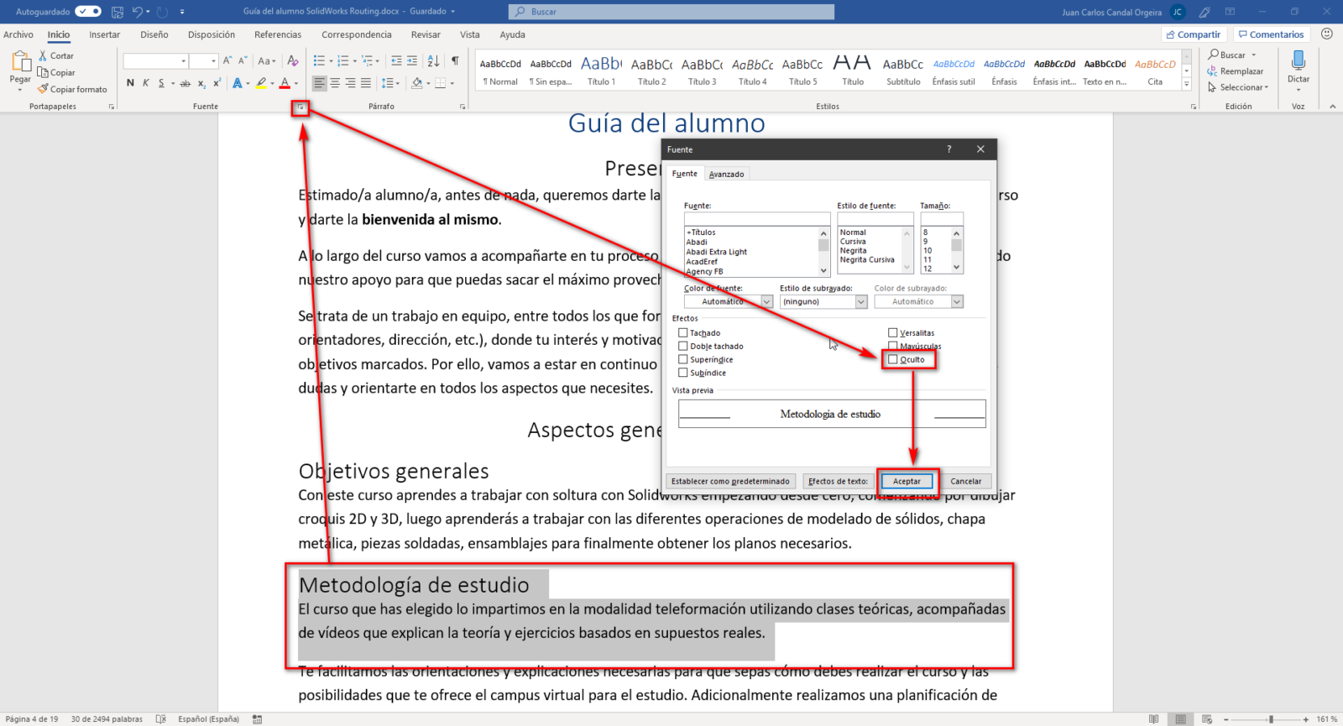The image size is (1343, 726).
Task: Check the Tachado effect checkbox
Action: coord(683,333)
